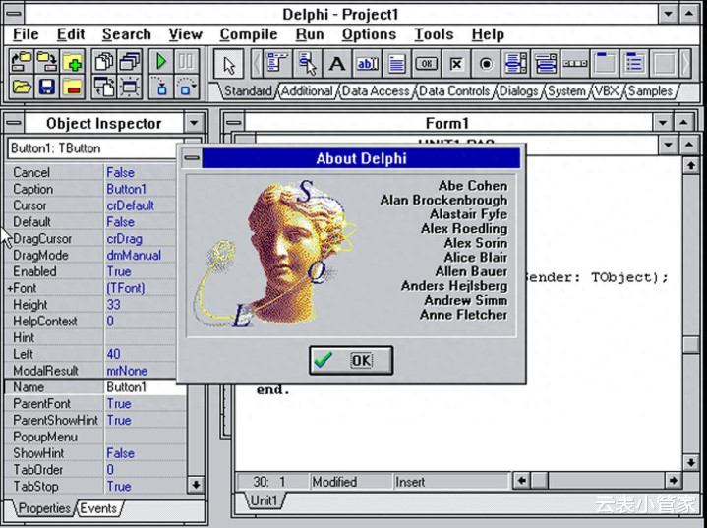This screenshot has width=707, height=528.
Task: Open the Compile menu
Action: pyautogui.click(x=248, y=34)
